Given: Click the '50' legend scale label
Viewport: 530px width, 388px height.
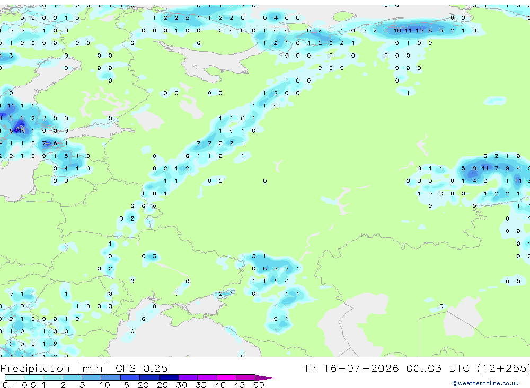Looking at the screenshot, I should (x=259, y=385).
